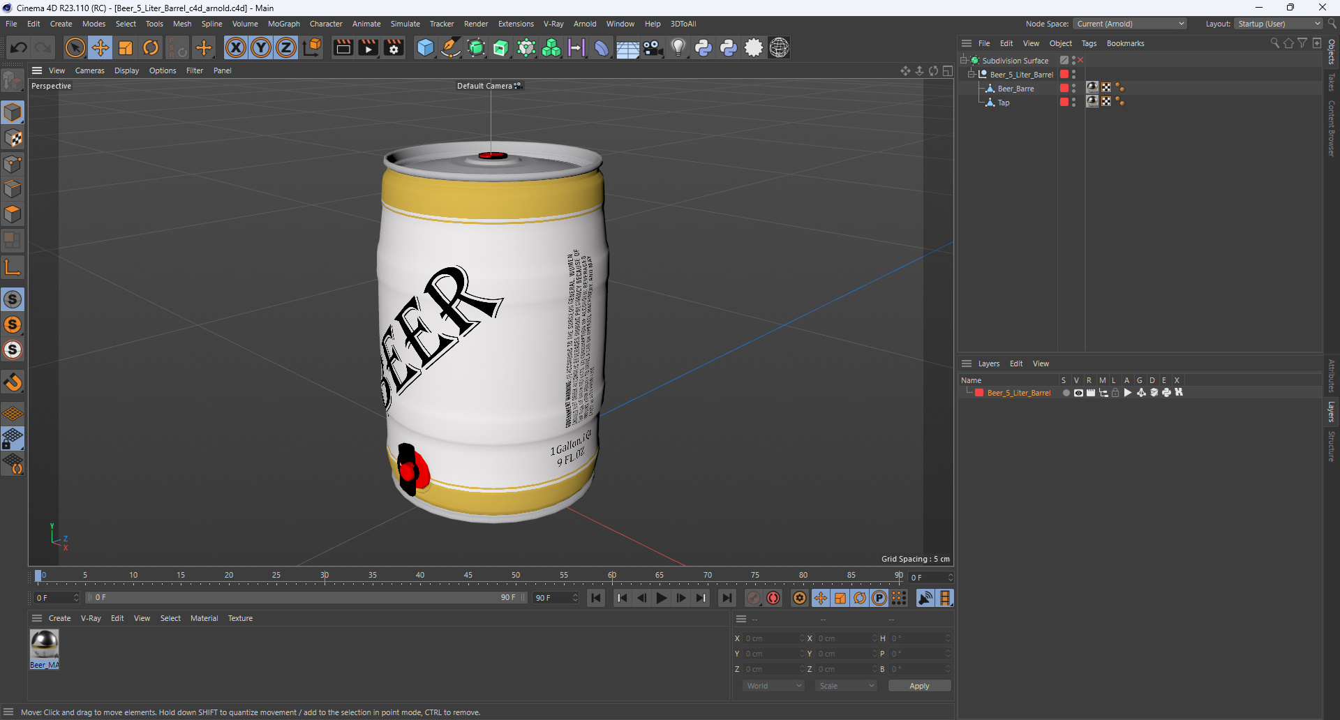Image resolution: width=1340 pixels, height=720 pixels.
Task: Open viewport hamburger menu
Action: (37, 70)
